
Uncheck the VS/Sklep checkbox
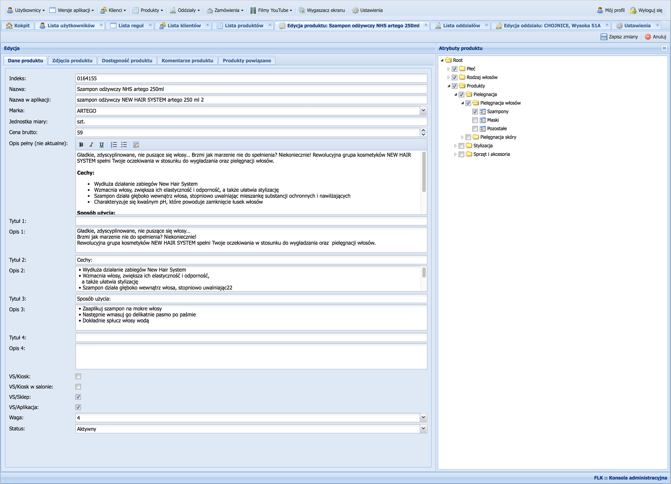tap(78, 397)
